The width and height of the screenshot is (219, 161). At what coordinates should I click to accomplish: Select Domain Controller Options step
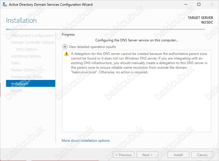pos(33,43)
